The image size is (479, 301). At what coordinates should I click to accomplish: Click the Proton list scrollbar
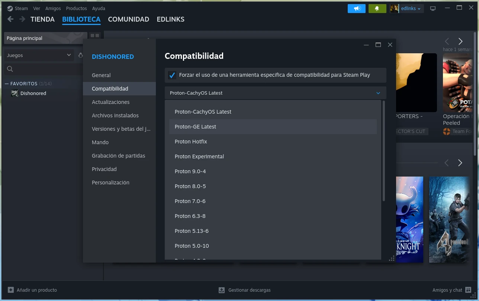384,150
